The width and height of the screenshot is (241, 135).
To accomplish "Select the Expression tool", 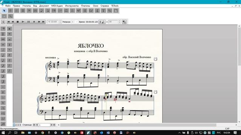I will click(79, 10).
